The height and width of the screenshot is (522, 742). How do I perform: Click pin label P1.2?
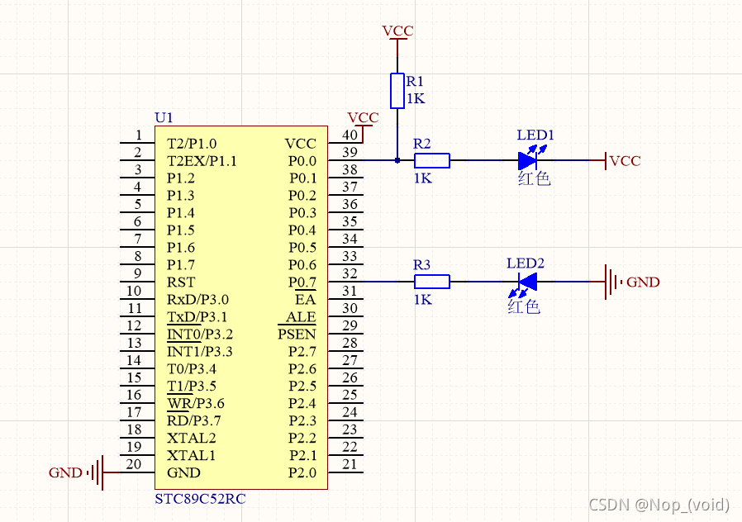(181, 178)
